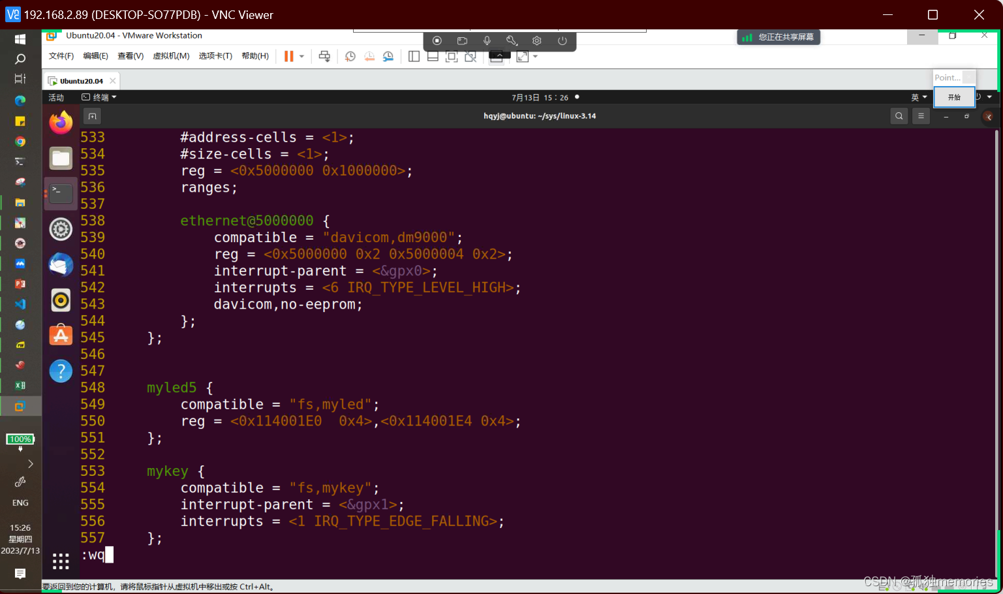Click the 活动 activities button
The height and width of the screenshot is (594, 1003).
[x=56, y=97]
